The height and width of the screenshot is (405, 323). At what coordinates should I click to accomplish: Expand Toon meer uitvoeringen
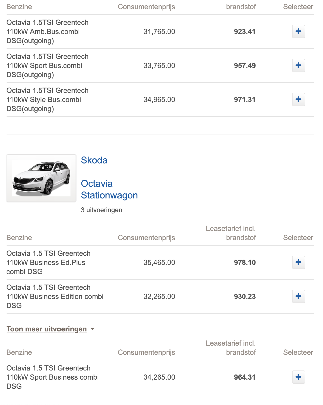47,329
